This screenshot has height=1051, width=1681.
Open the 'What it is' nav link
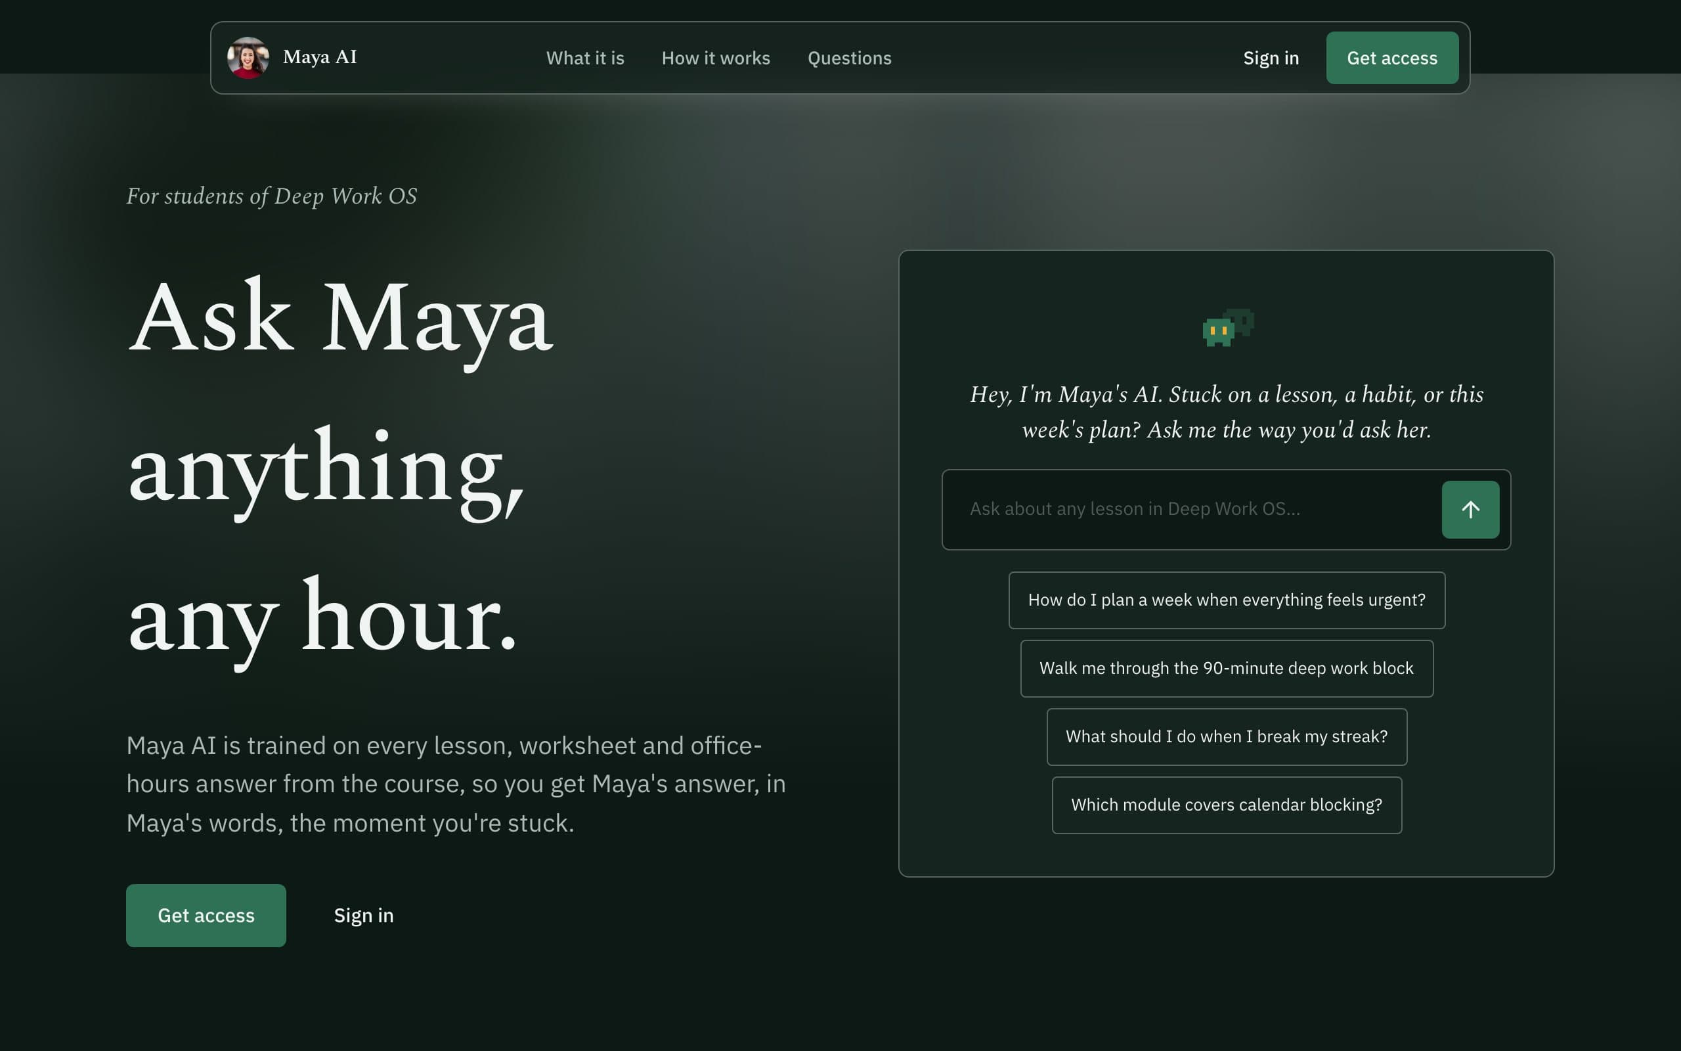point(585,58)
